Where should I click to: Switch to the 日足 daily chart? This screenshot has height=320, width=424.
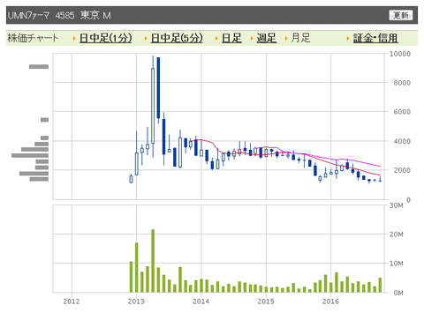point(231,38)
